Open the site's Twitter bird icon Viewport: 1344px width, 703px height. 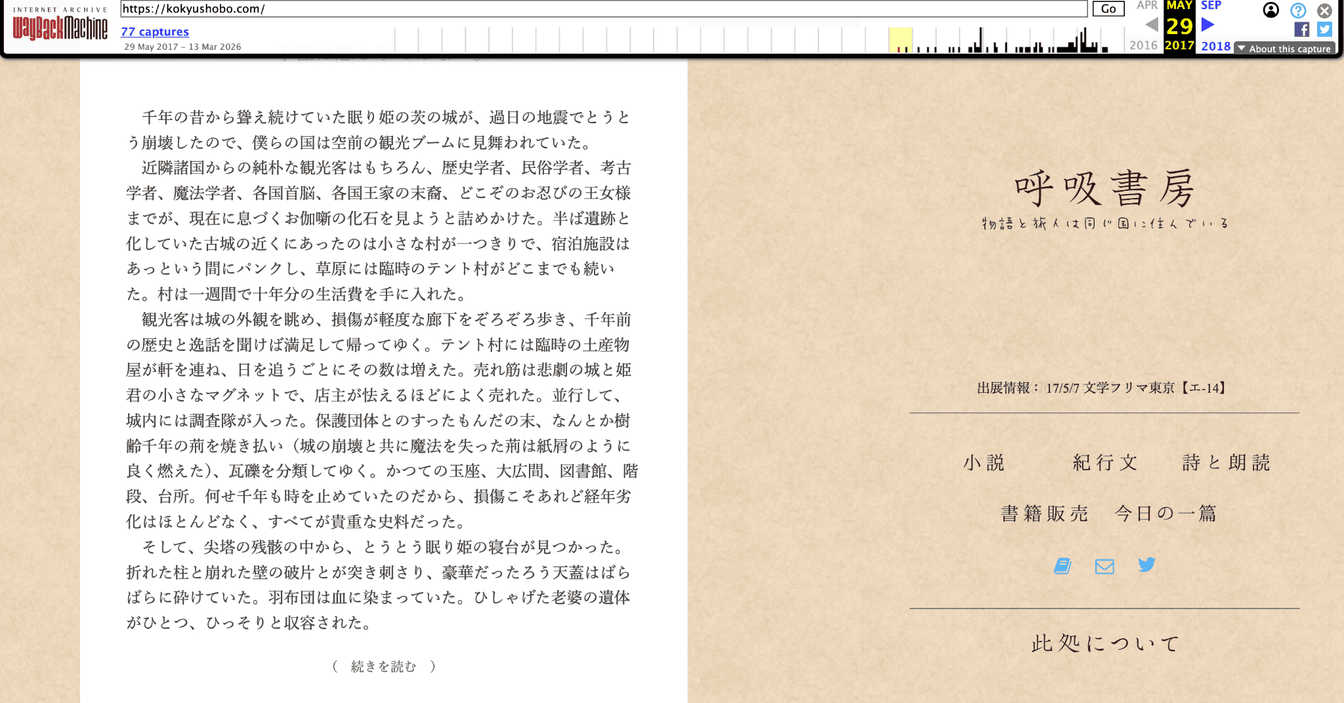point(1146,565)
